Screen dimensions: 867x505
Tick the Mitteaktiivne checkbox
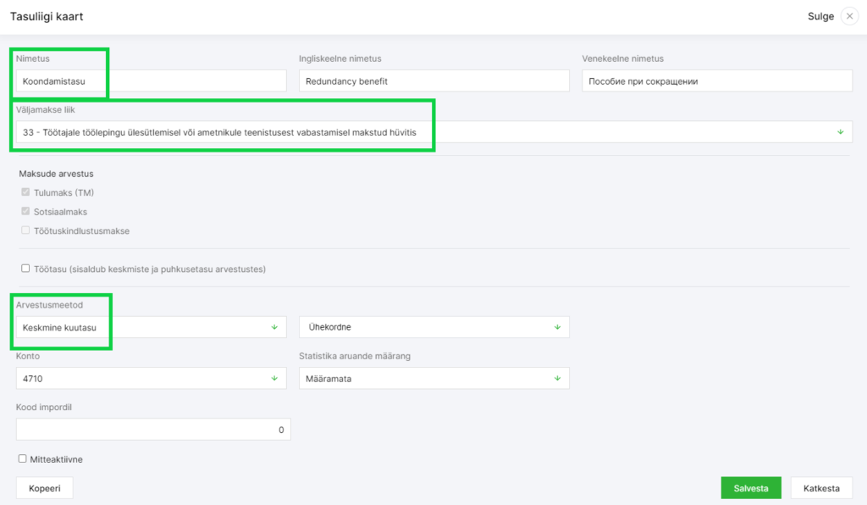point(22,458)
